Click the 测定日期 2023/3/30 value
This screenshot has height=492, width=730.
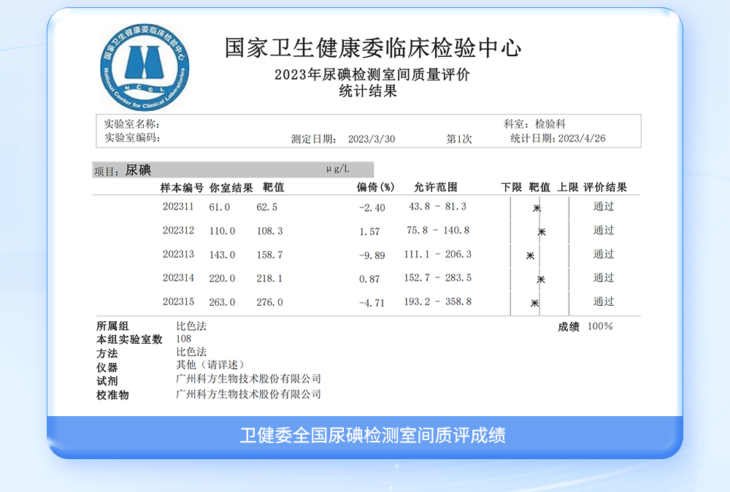[x=371, y=139]
